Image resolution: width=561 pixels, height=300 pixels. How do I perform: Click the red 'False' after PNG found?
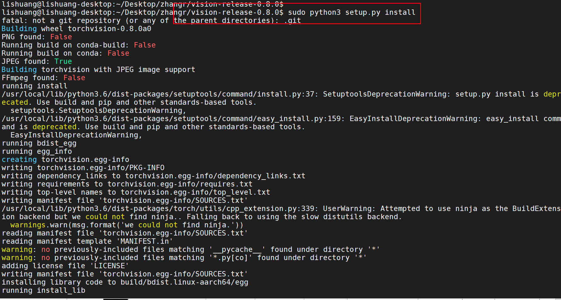[x=61, y=37]
